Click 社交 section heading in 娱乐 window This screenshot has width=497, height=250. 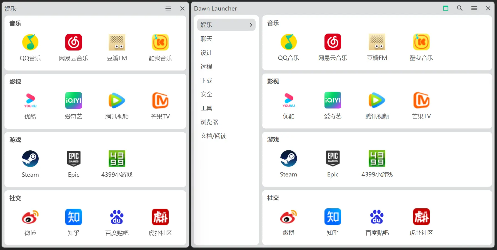coord(15,198)
